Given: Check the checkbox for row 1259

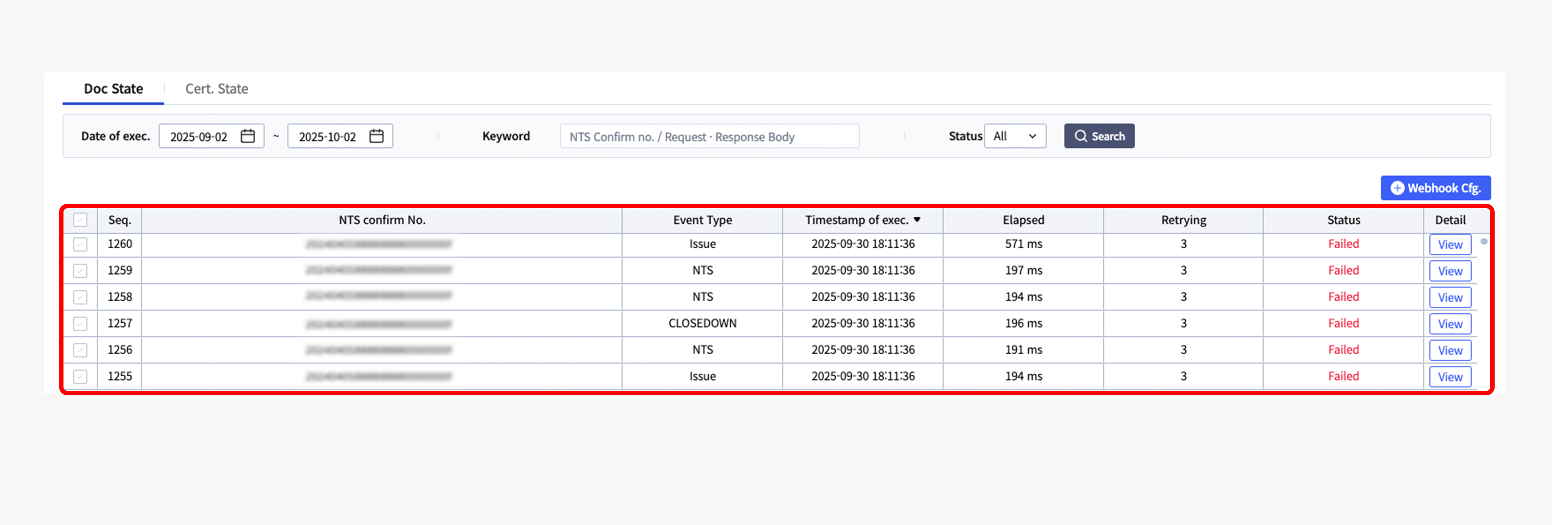Looking at the screenshot, I should coord(80,270).
